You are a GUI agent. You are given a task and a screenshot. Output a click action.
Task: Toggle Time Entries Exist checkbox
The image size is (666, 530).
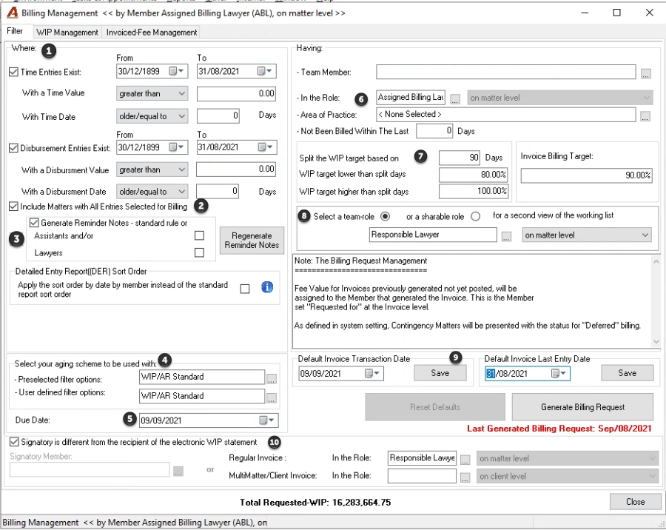point(13,72)
